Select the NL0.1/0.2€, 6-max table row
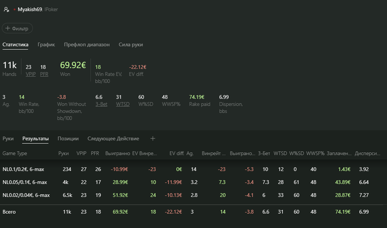Image resolution: width=387 pixels, height=228 pixels. tap(24, 169)
